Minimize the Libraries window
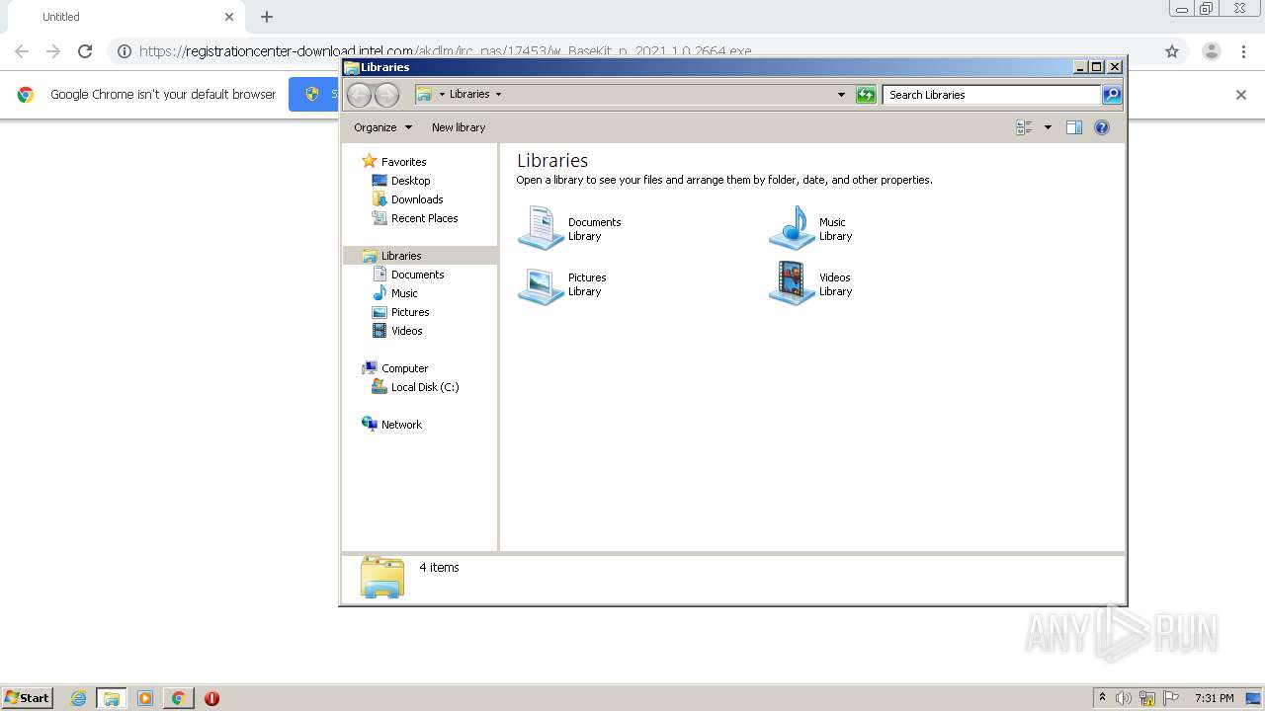Viewport: 1265px width, 711px height. pos(1081,67)
